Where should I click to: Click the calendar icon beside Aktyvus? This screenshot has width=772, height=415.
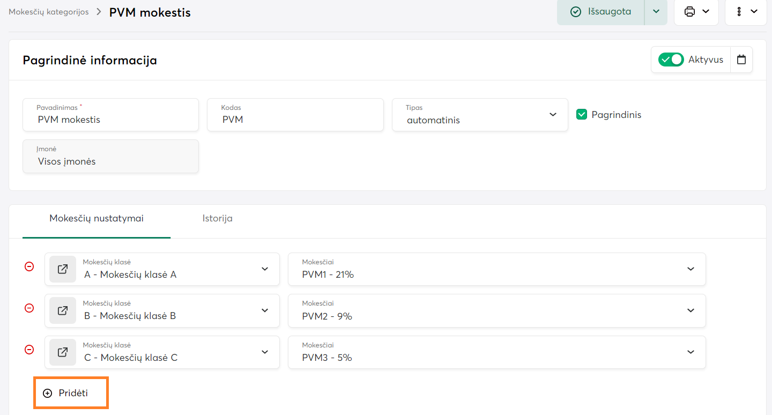(741, 60)
